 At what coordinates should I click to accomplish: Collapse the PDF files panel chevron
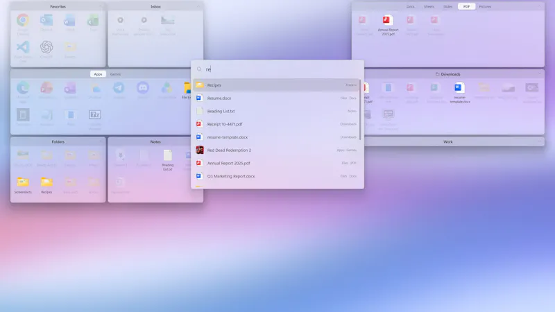(x=540, y=7)
